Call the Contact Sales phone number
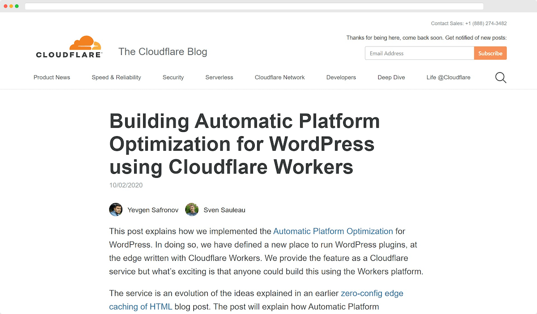Image resolution: width=537 pixels, height=314 pixels. 486,23
